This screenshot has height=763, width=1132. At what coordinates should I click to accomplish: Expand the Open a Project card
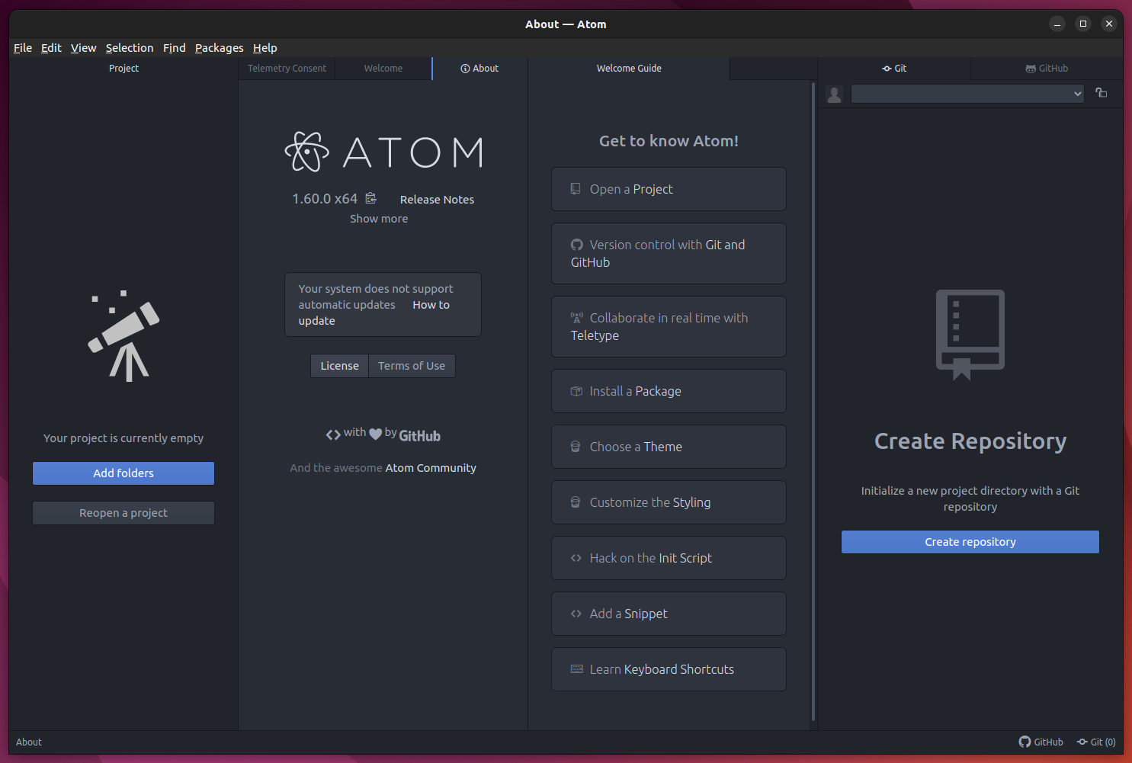[x=669, y=189]
